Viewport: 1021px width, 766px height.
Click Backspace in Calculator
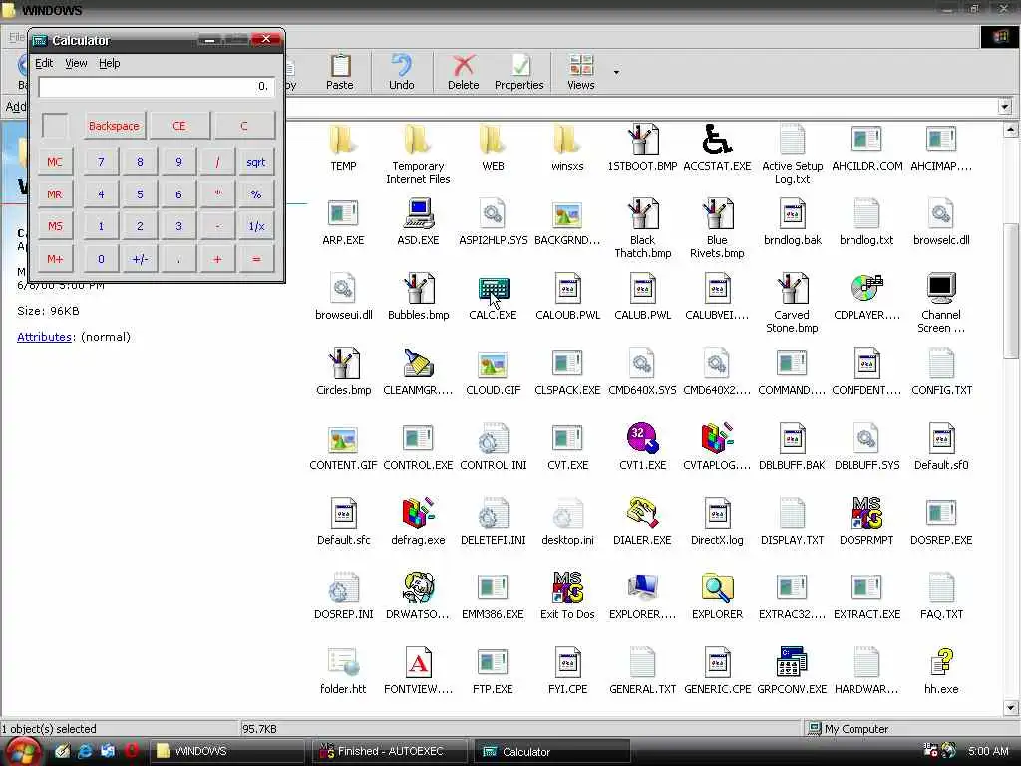point(114,126)
